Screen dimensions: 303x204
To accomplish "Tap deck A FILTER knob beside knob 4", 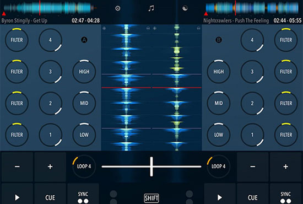I will tap(17, 40).
